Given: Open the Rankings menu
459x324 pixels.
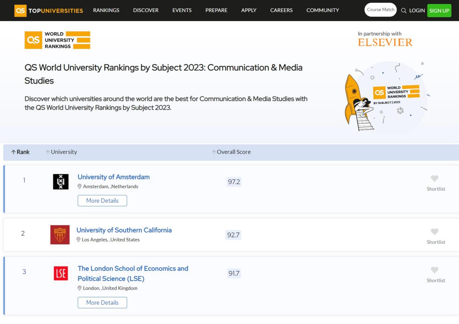Looking at the screenshot, I should 106,10.
